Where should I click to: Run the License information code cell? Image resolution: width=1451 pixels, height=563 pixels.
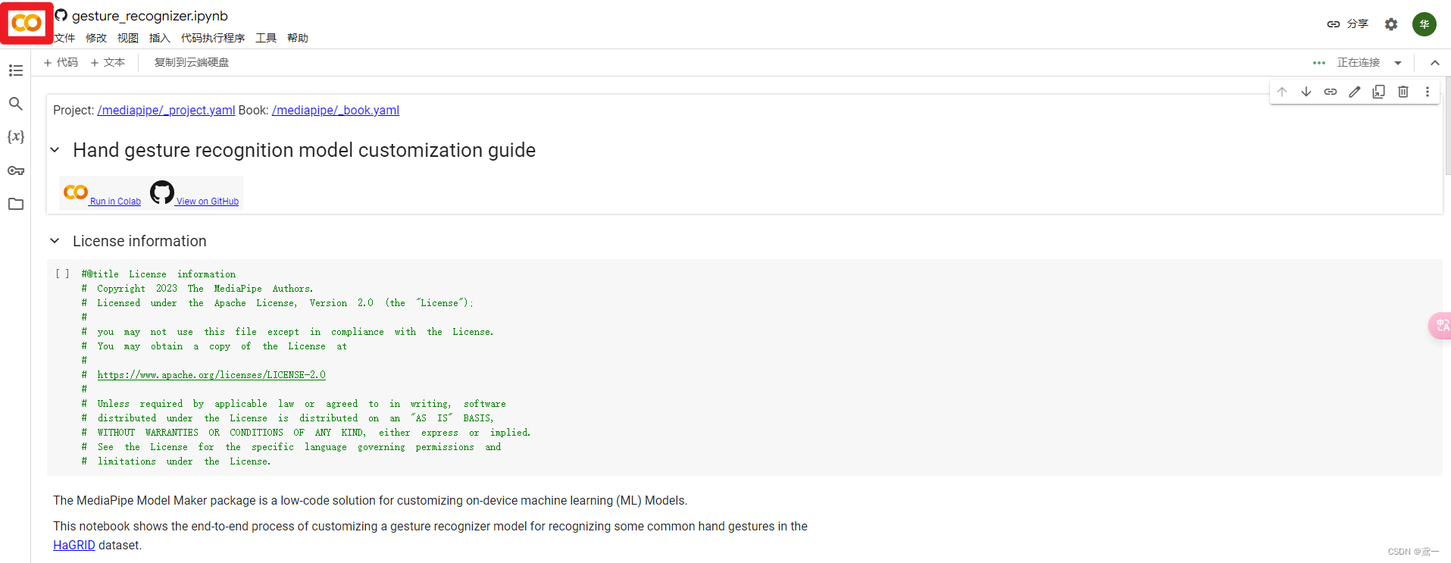[63, 274]
